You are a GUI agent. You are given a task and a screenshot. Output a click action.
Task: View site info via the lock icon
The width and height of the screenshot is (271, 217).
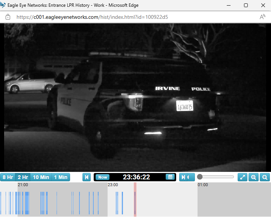click(8, 17)
